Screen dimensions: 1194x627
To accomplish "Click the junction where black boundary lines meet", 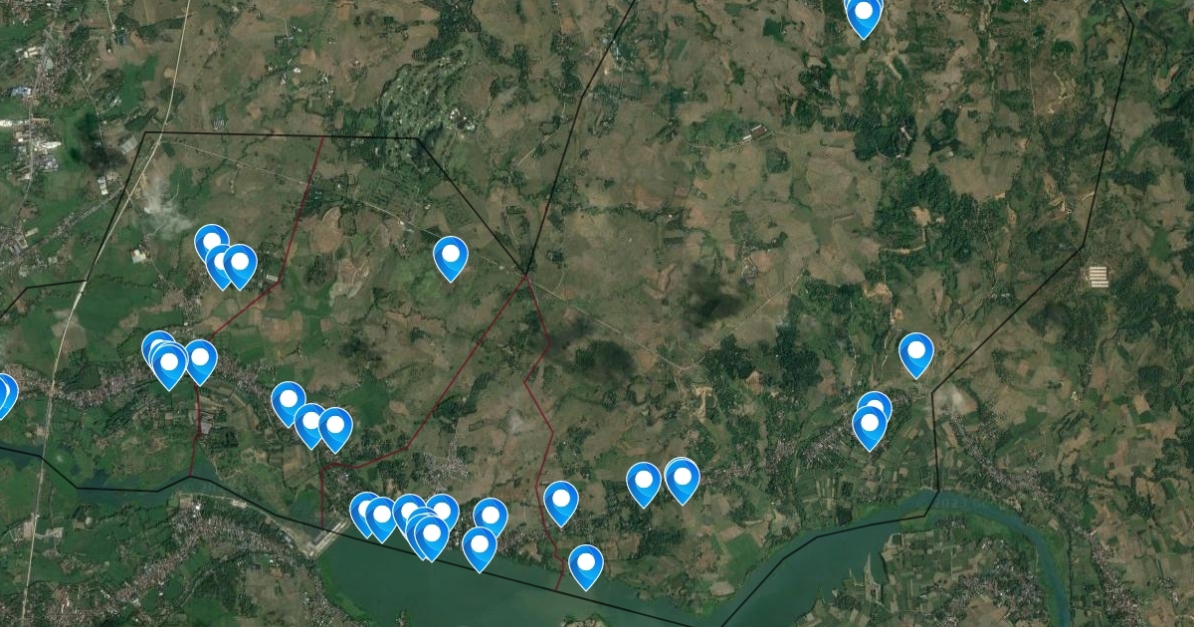I will coord(526,272).
